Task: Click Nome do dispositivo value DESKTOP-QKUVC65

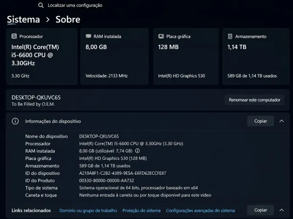Action: coord(99,136)
